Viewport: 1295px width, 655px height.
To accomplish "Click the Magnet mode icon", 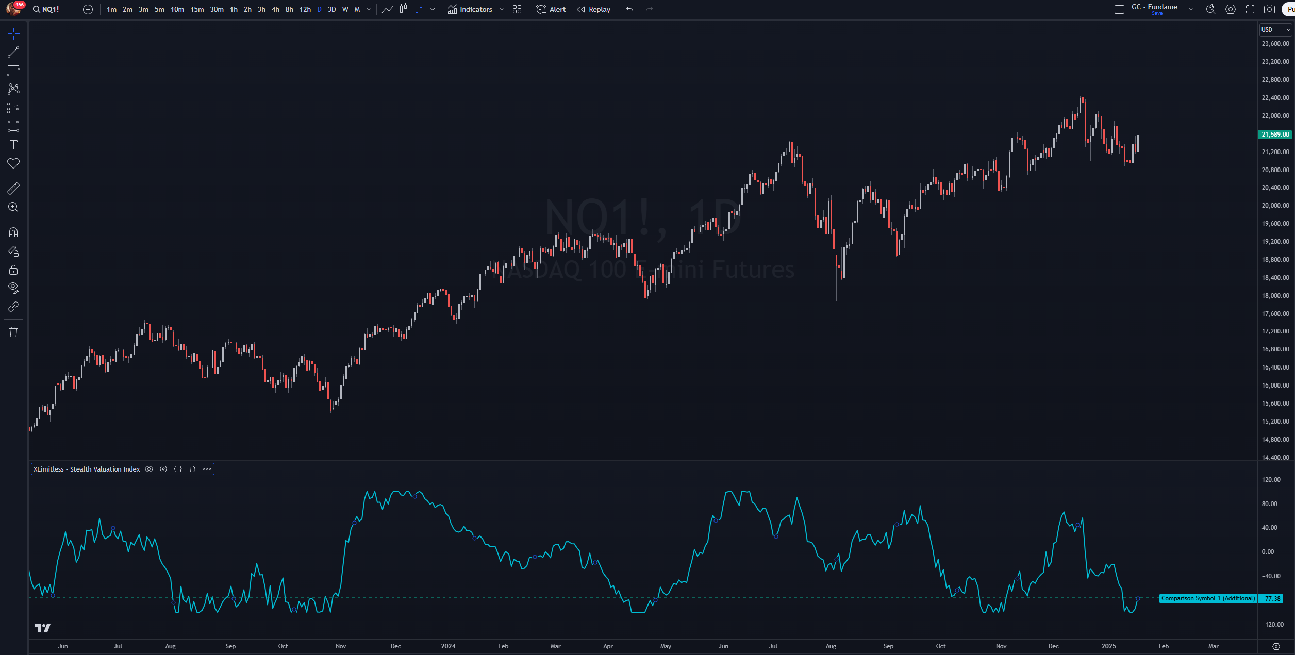I will [x=13, y=232].
